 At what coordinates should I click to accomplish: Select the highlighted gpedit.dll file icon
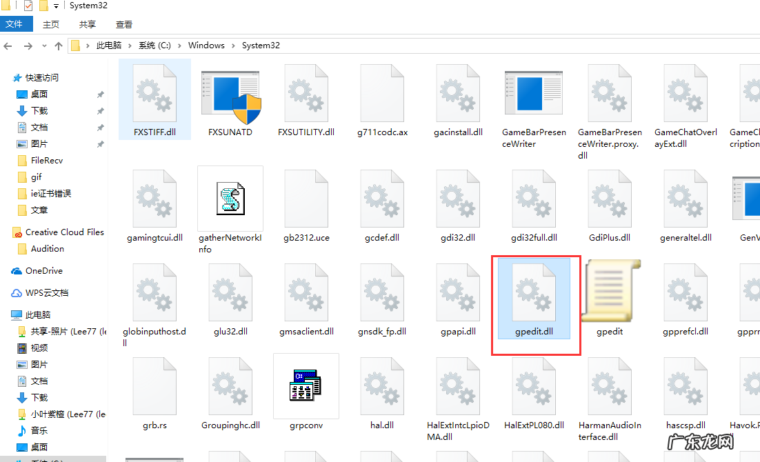[x=536, y=291]
